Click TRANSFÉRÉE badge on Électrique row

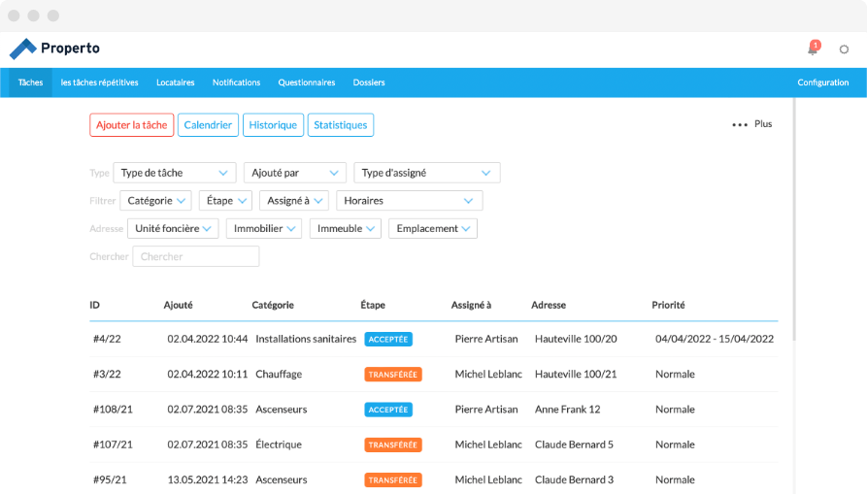tap(393, 445)
